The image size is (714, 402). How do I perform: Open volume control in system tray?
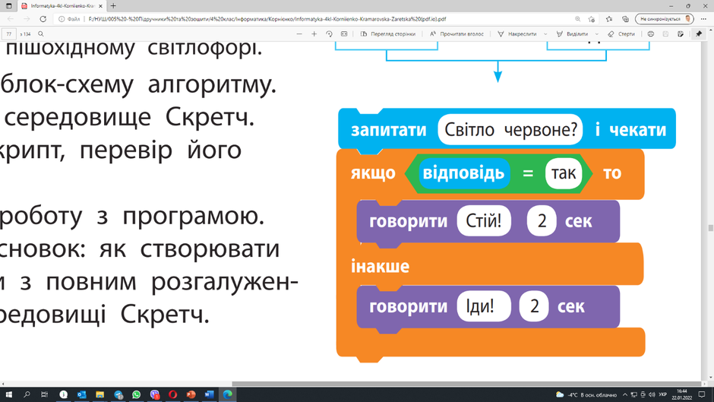pyautogui.click(x=652, y=394)
